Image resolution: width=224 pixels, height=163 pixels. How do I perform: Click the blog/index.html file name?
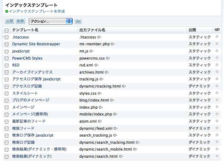[x=94, y=100]
